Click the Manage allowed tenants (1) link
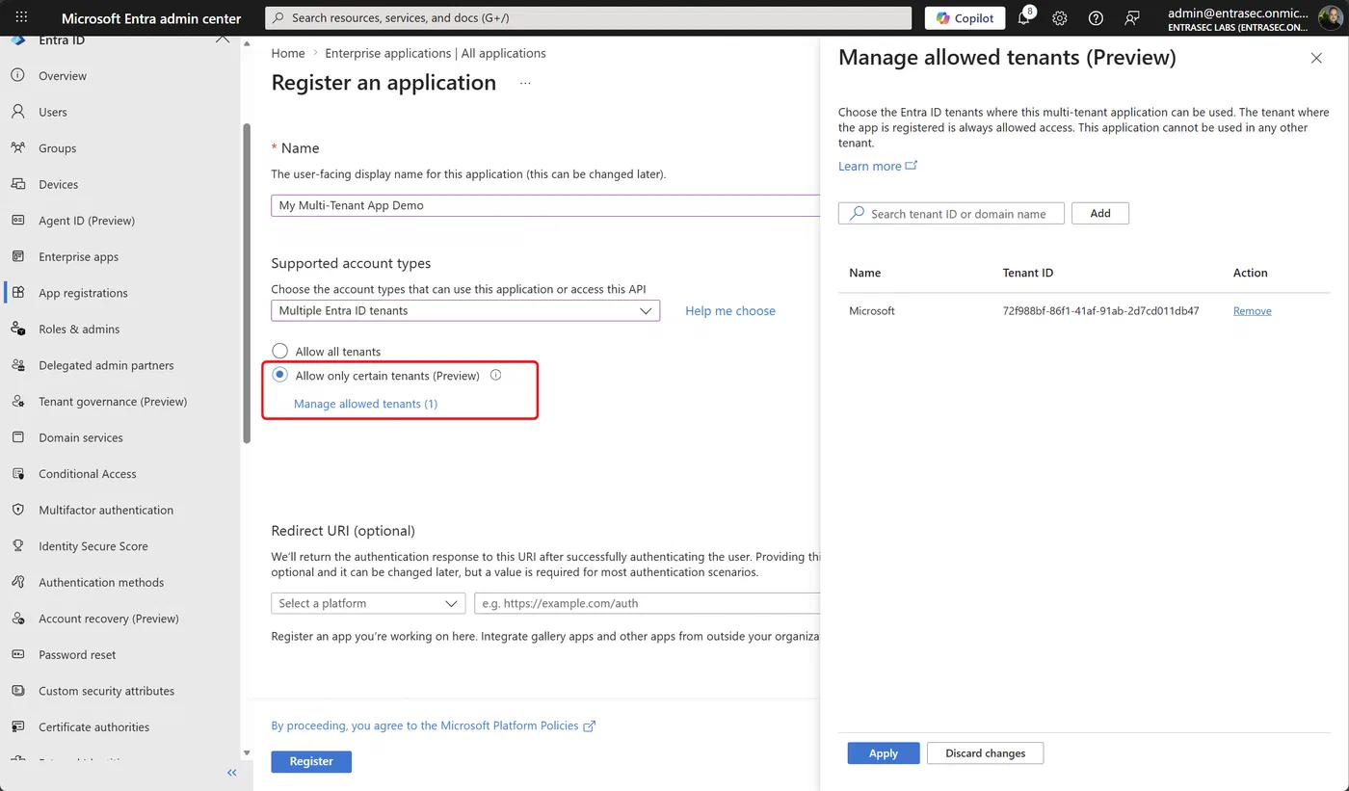The height and width of the screenshot is (791, 1349). click(365, 404)
